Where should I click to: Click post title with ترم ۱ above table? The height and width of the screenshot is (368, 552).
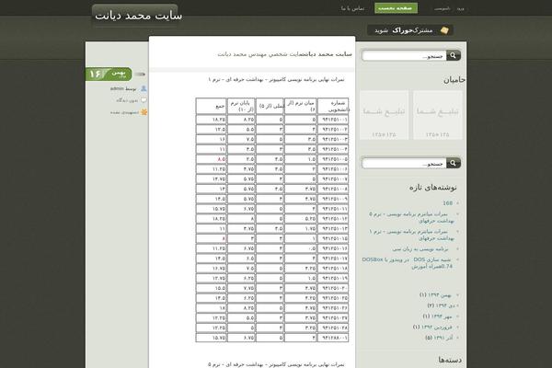(x=276, y=80)
